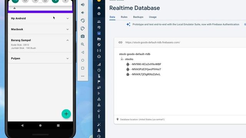Open Hosting globe icon in sidebar

click(x=99, y=45)
